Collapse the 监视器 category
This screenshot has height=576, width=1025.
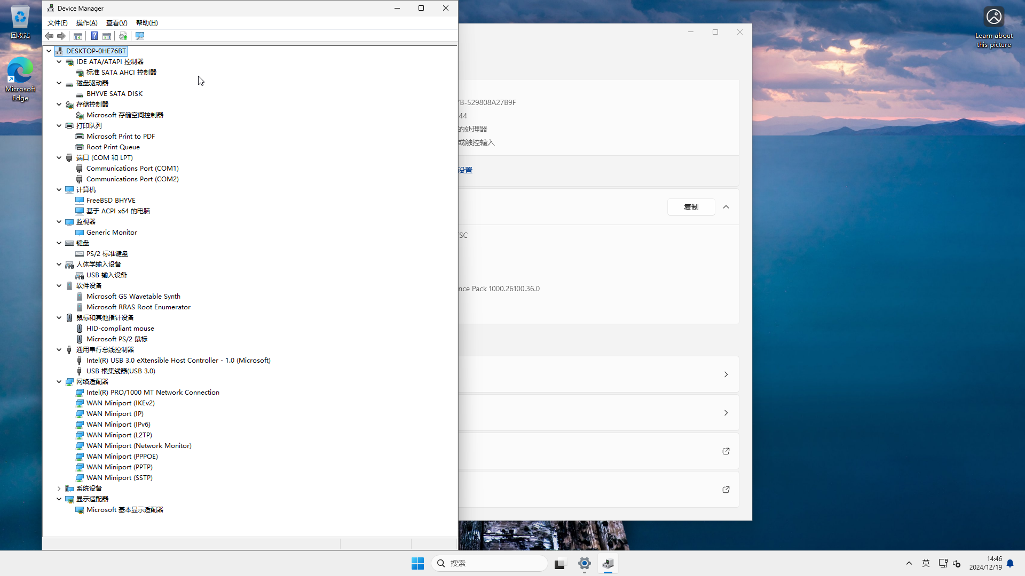pyautogui.click(x=59, y=222)
